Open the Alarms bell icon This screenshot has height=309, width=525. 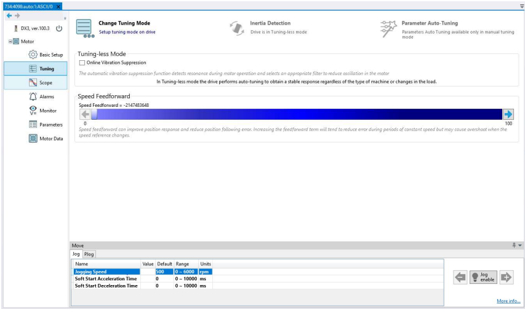pos(33,96)
